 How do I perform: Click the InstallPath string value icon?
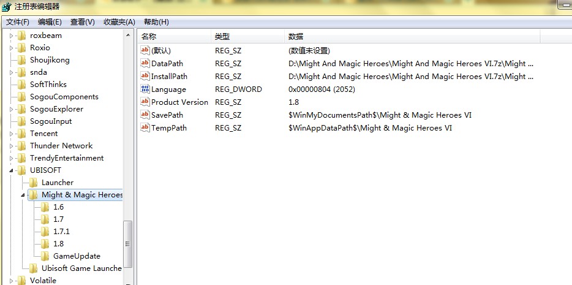(x=145, y=76)
